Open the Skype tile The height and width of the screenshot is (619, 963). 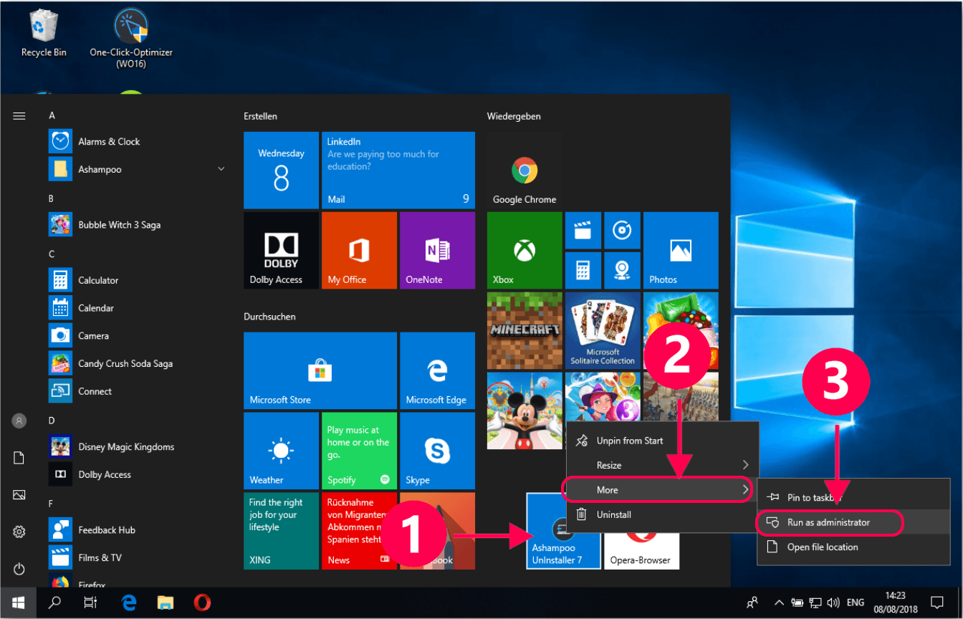437,451
